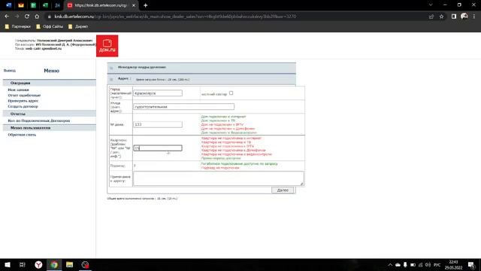The height and width of the screenshot is (271, 481).
Task: Close the ertelecom tab
Action: (134, 5)
